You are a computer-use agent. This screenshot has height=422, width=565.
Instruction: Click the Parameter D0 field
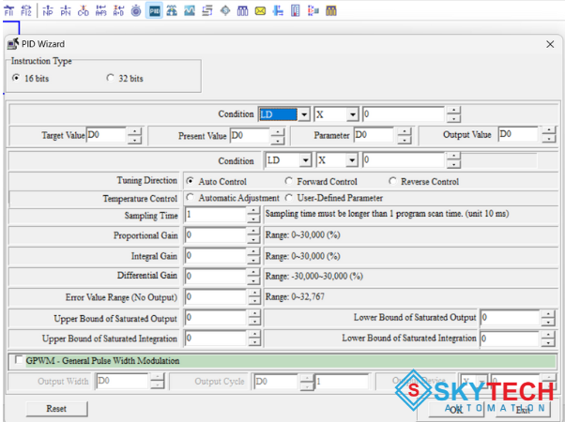point(374,135)
